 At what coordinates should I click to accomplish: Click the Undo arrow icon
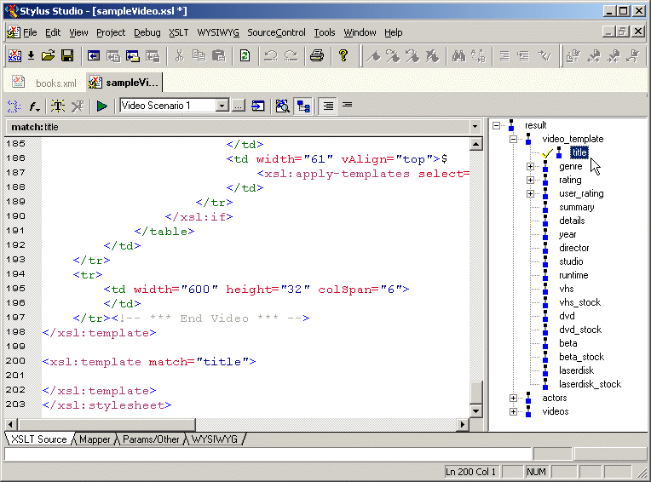271,56
